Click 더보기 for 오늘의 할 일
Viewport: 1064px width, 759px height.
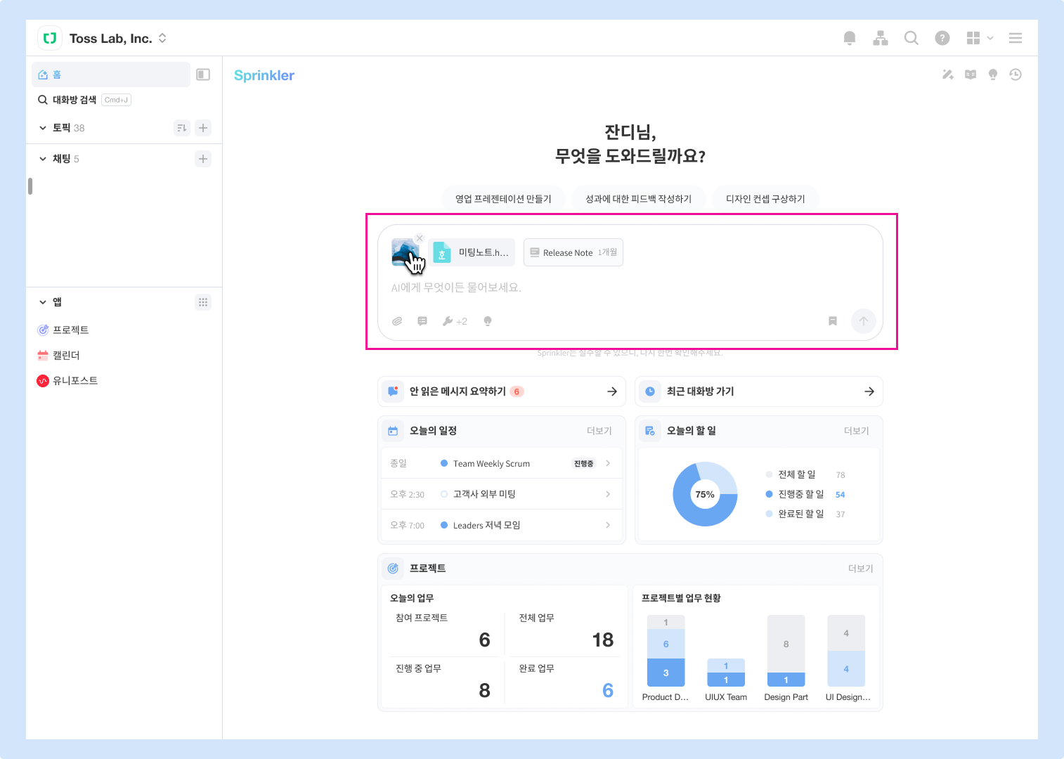tap(857, 431)
